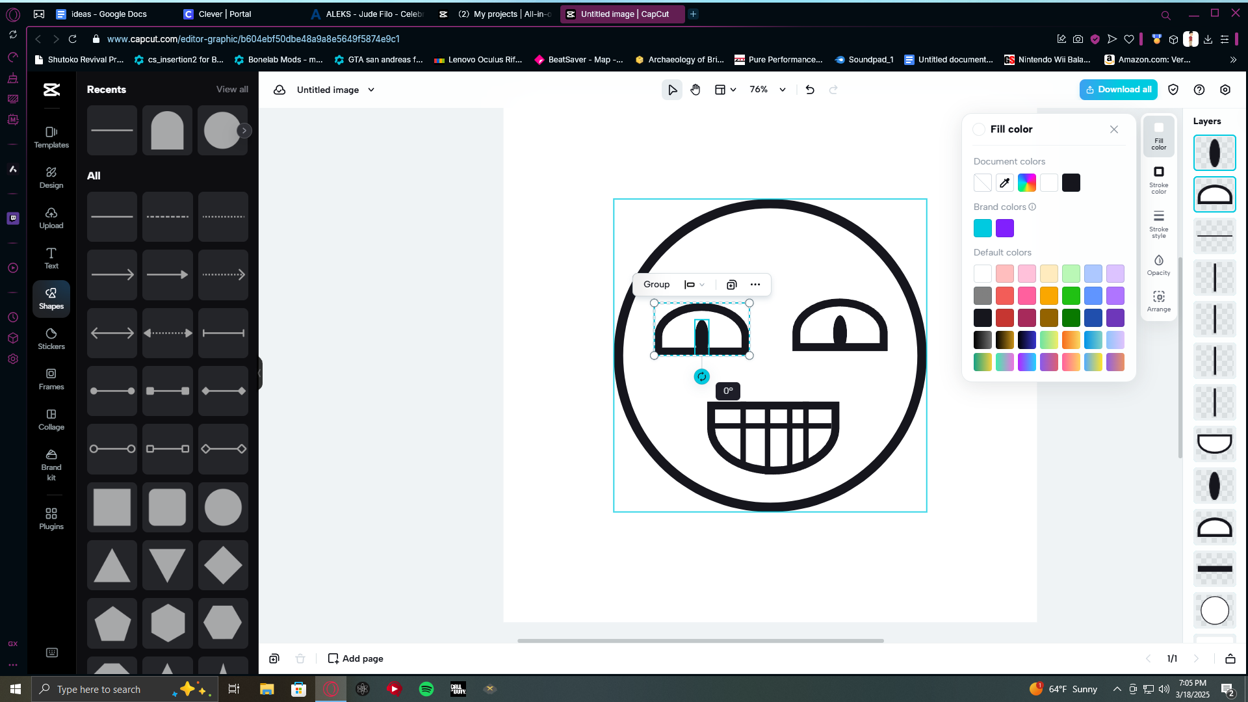Click the Group button
Viewport: 1248px width, 702px height.
pyautogui.click(x=656, y=285)
